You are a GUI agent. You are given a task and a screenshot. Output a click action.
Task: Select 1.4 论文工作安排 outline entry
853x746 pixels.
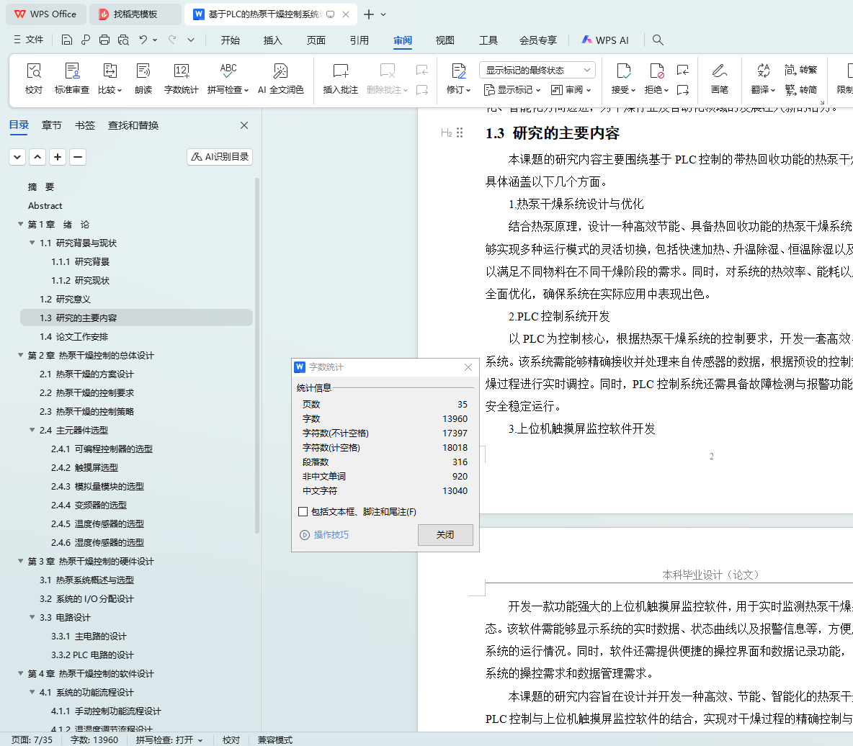tap(74, 336)
